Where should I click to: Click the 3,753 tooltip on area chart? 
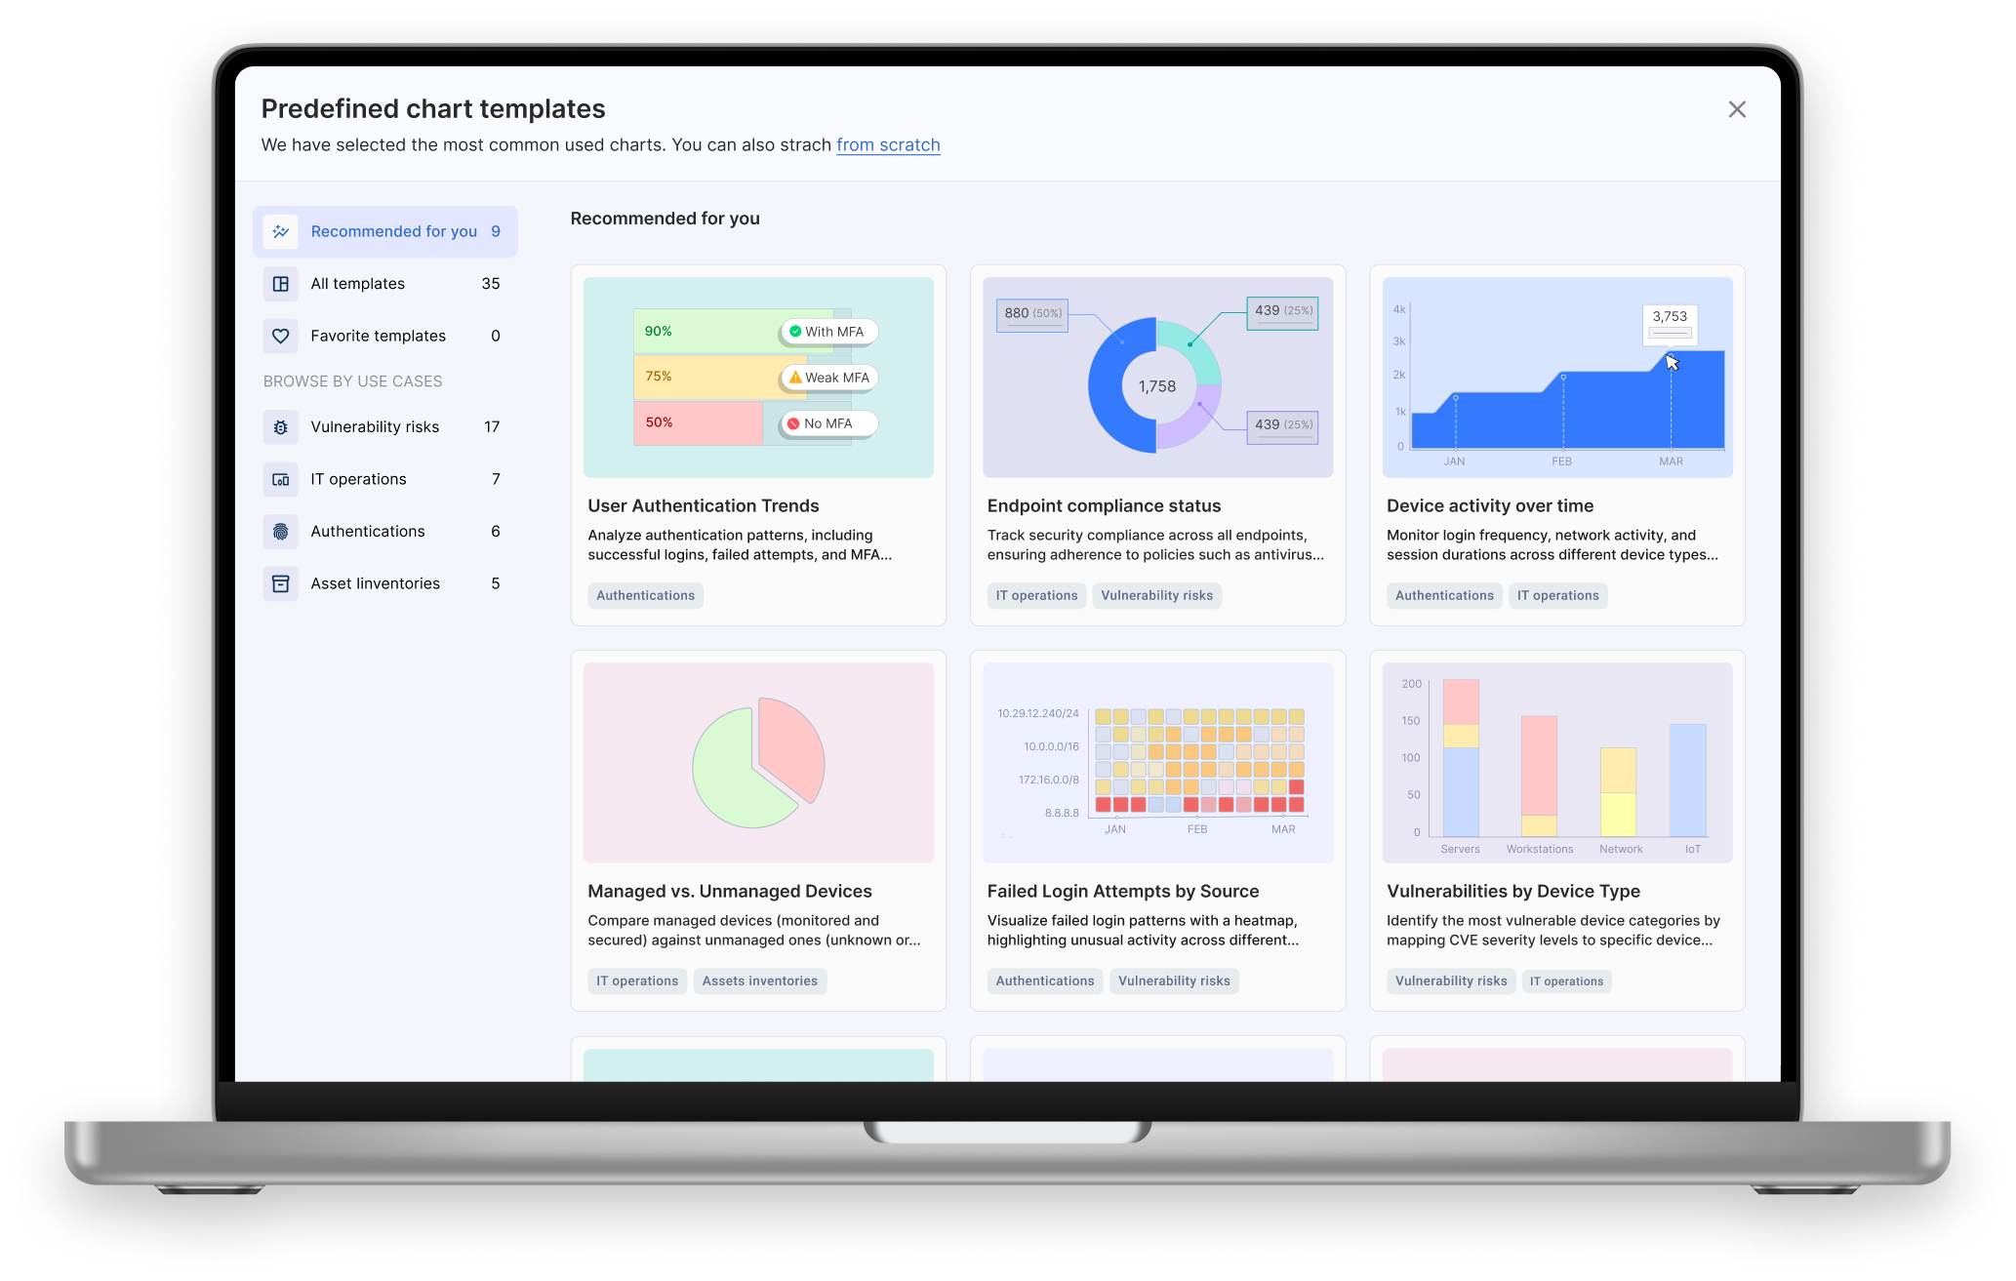tap(1670, 324)
